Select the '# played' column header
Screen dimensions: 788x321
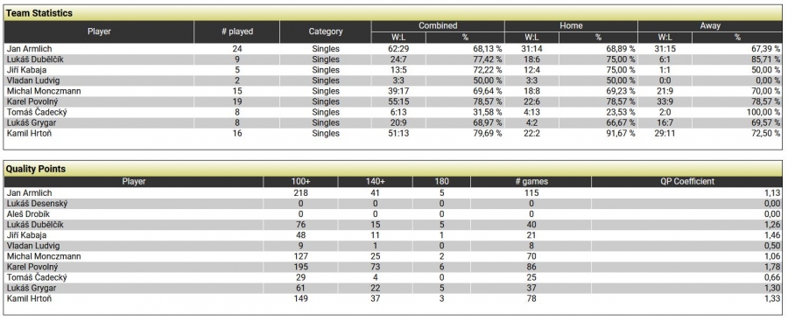[x=236, y=31]
